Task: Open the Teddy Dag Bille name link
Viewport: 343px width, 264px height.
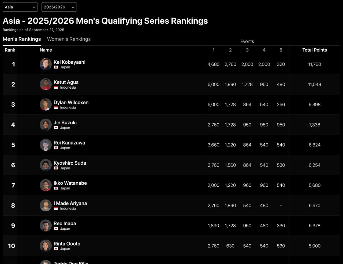Action: [71, 262]
